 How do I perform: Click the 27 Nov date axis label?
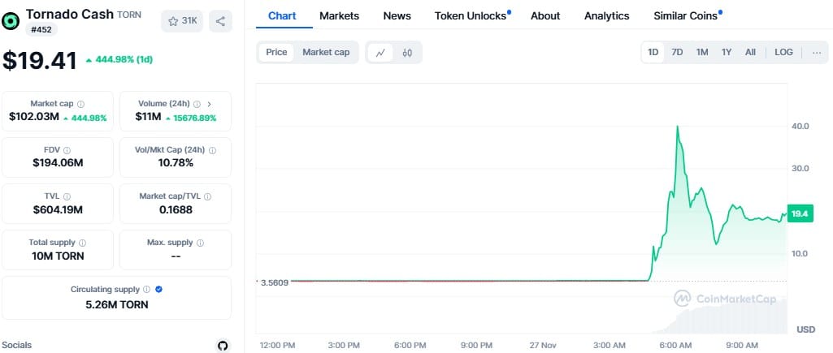(543, 346)
